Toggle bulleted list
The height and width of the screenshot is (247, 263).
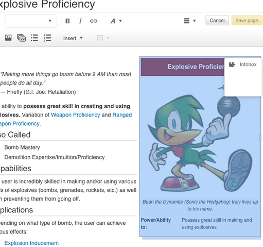click(34, 38)
